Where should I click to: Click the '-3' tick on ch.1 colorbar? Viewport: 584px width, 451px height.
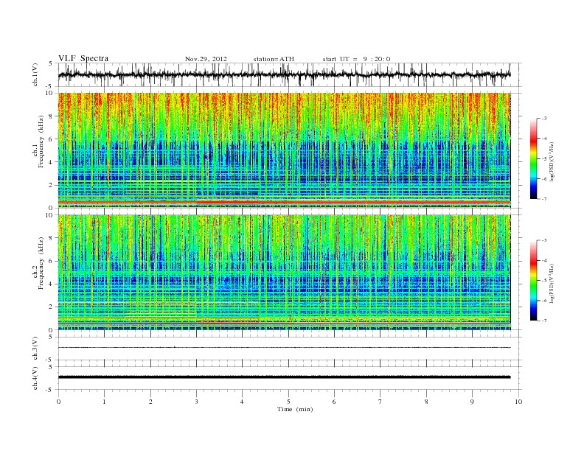[544, 119]
